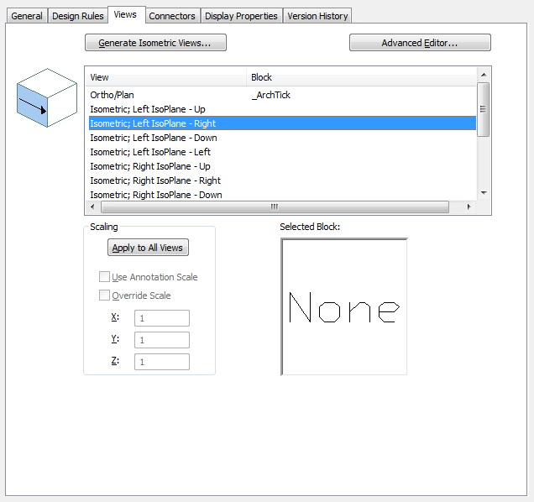
Task: Click the list's scroll down arrow
Action: tap(484, 193)
